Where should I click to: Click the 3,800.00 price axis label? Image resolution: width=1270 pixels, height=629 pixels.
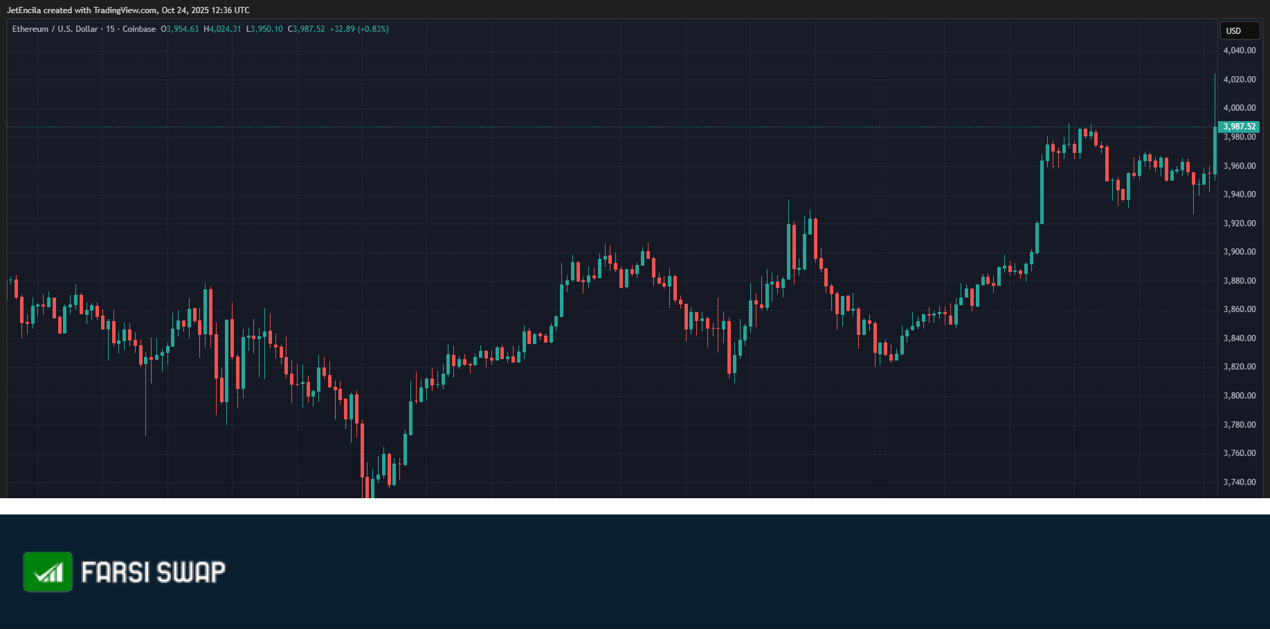1240,396
